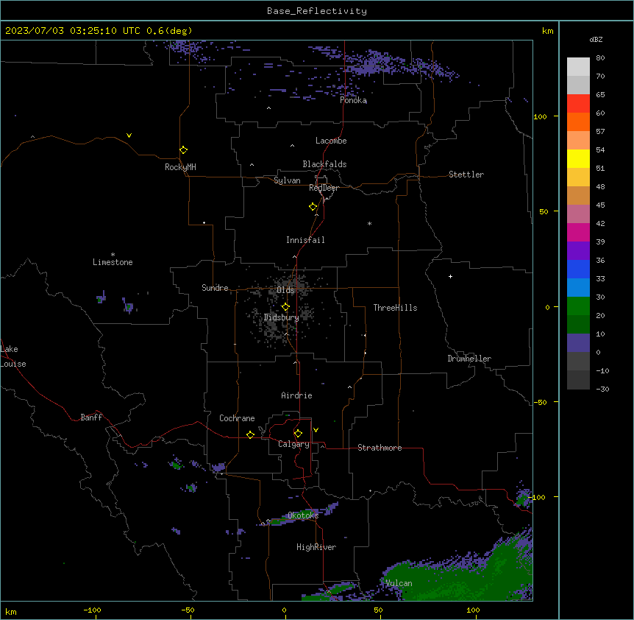Image resolution: width=634 pixels, height=620 pixels.
Task: Click the yellow diamond marker near RockyMH
Action: click(x=184, y=150)
